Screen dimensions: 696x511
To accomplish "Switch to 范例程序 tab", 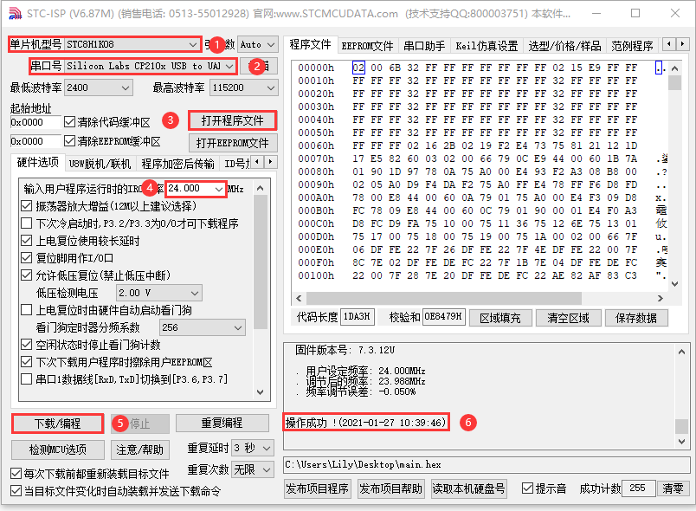I will (632, 46).
